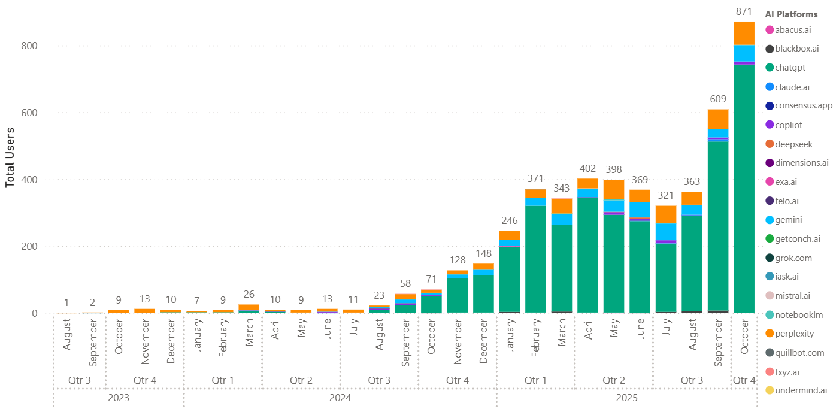Click the pink abacus.ai legend marker

tap(770, 29)
